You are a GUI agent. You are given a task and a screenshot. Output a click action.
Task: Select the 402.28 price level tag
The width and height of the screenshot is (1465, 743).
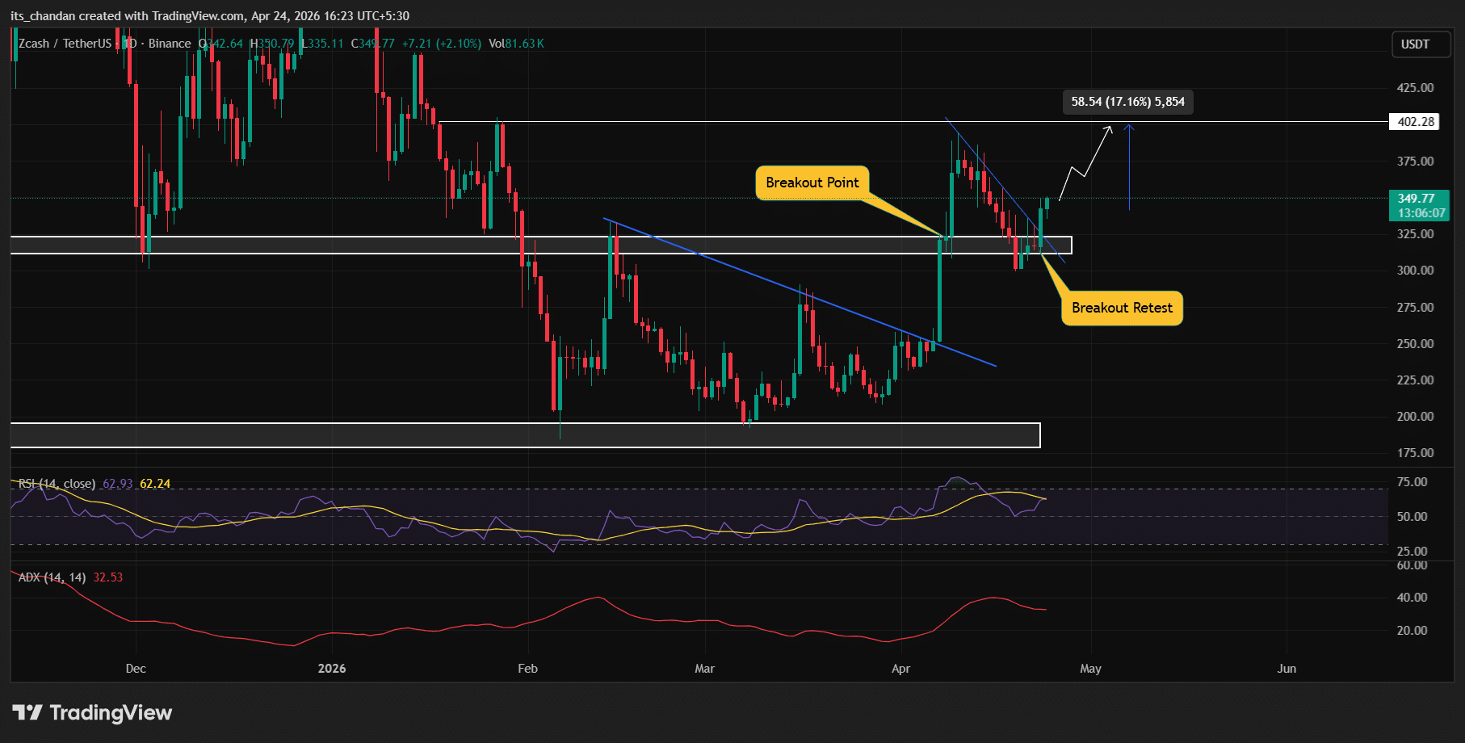coord(1417,122)
